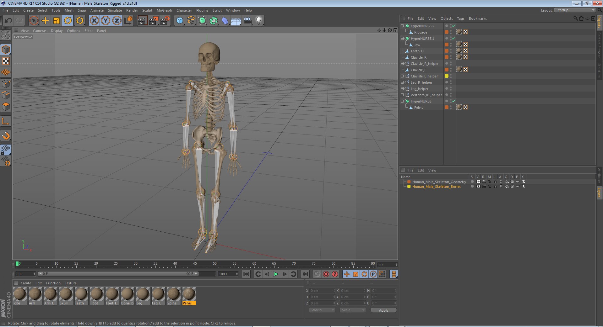Select the Rotate tool

coord(68,21)
